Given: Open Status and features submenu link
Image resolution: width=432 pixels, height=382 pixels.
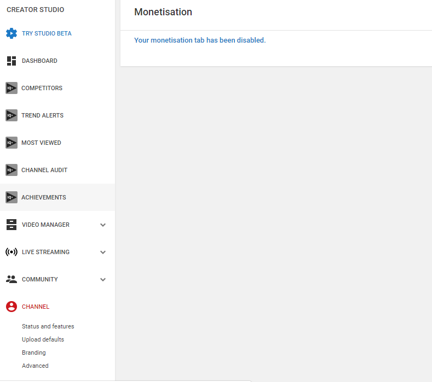Looking at the screenshot, I should pos(48,326).
